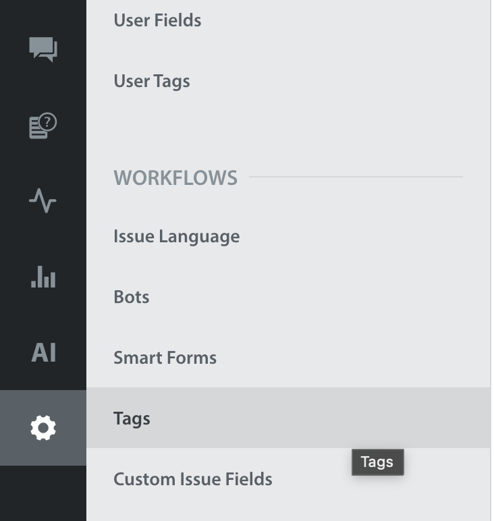Viewport: 494px width, 521px height.
Task: Click the activity pulse line icon
Action: (x=43, y=200)
